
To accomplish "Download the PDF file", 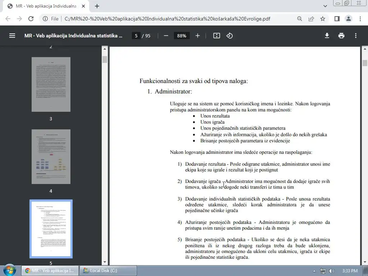I will pos(327,36).
